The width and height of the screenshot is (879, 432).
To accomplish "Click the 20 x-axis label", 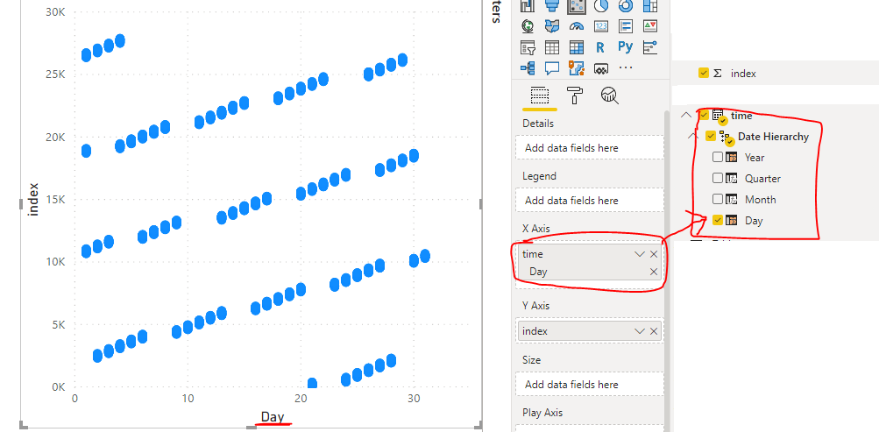I will [x=301, y=399].
